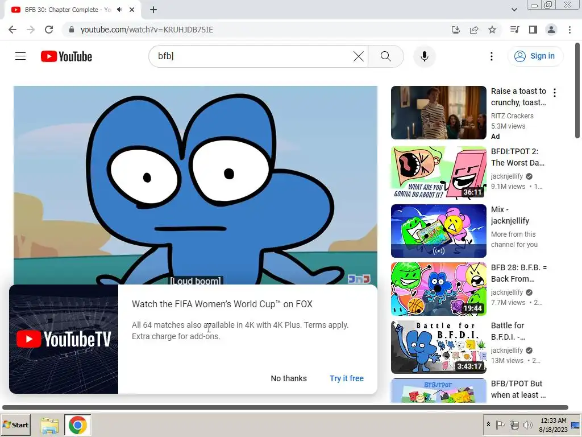Open the RITZ Crackers ad thumbnail
This screenshot has height=437, width=582.
pyautogui.click(x=438, y=113)
